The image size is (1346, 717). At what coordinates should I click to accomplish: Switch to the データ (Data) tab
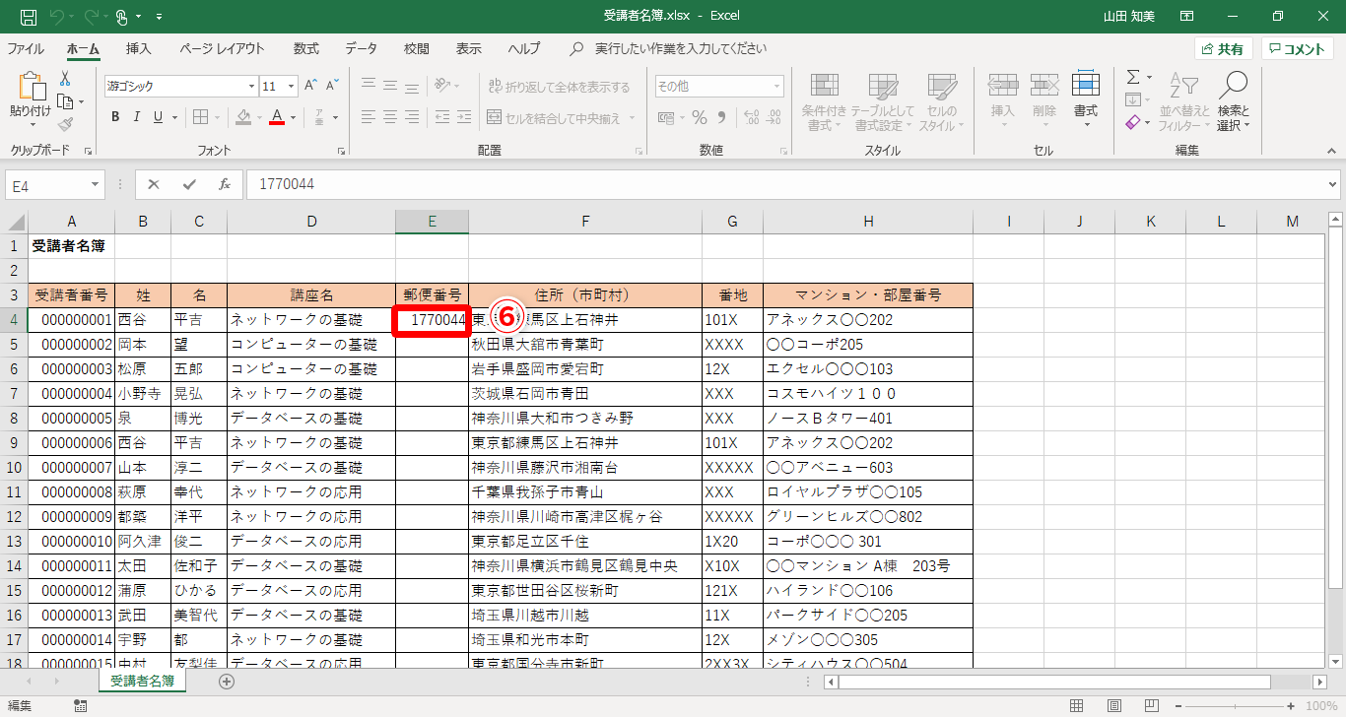click(361, 48)
